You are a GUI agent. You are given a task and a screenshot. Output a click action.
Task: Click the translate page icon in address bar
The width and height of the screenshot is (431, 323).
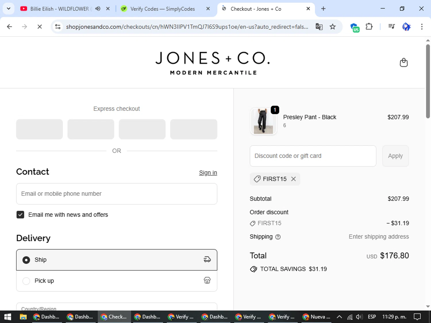[319, 27]
